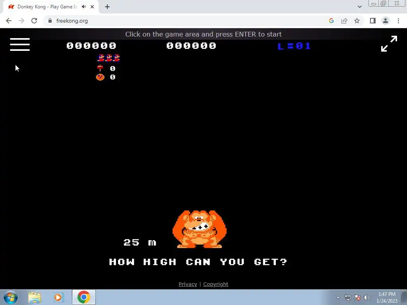Click the barrel count 0

tap(112, 77)
